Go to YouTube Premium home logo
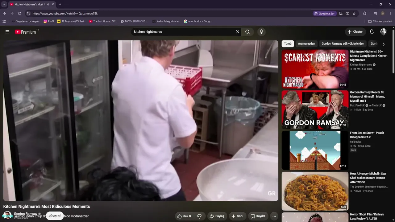 [26, 32]
